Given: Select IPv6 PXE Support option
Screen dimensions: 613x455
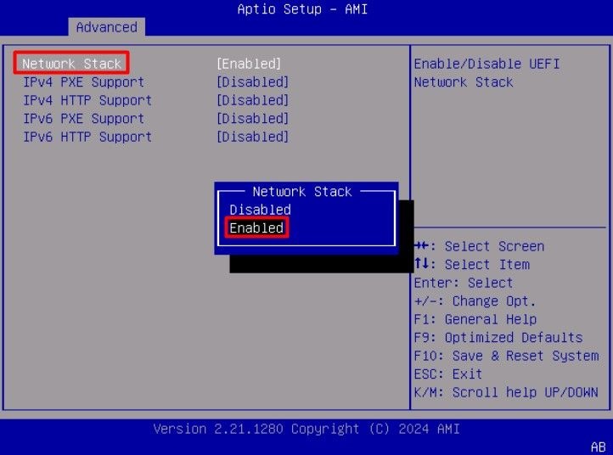Looking at the screenshot, I should coord(84,119).
